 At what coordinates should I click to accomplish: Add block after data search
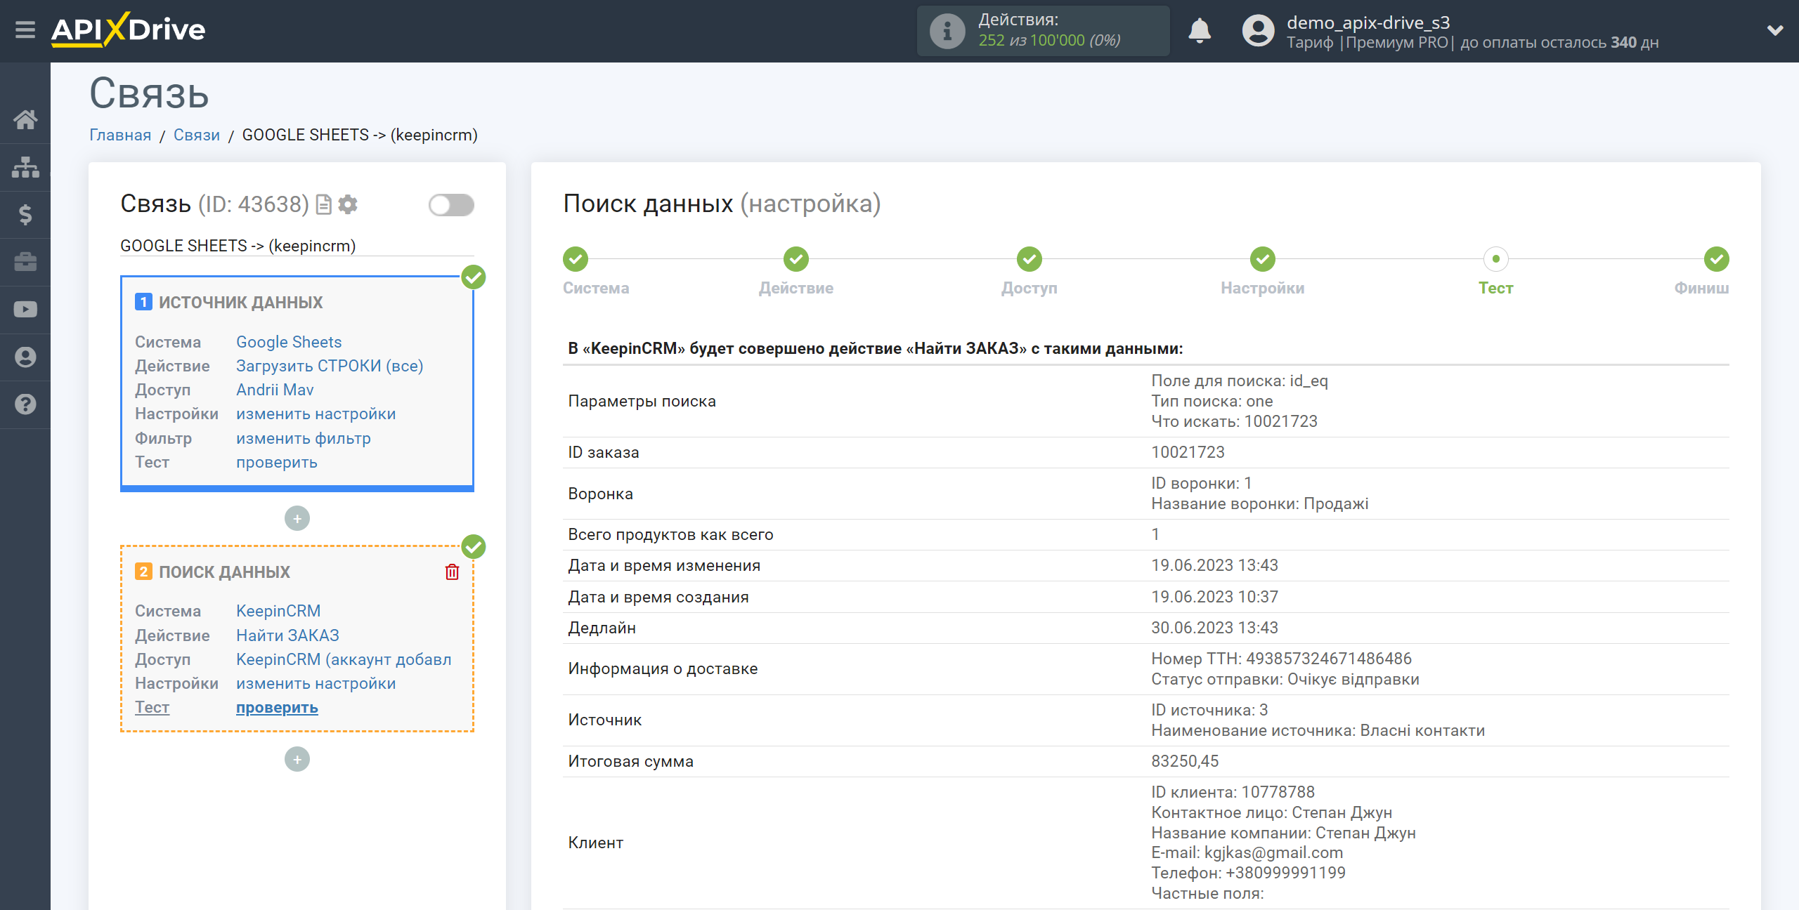click(x=297, y=759)
